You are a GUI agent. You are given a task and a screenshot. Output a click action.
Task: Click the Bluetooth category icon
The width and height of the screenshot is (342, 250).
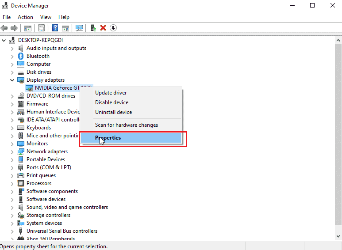[x=21, y=56]
